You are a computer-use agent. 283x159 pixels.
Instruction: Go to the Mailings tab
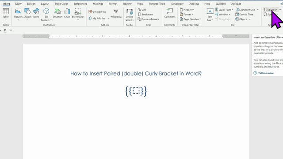click(x=98, y=4)
